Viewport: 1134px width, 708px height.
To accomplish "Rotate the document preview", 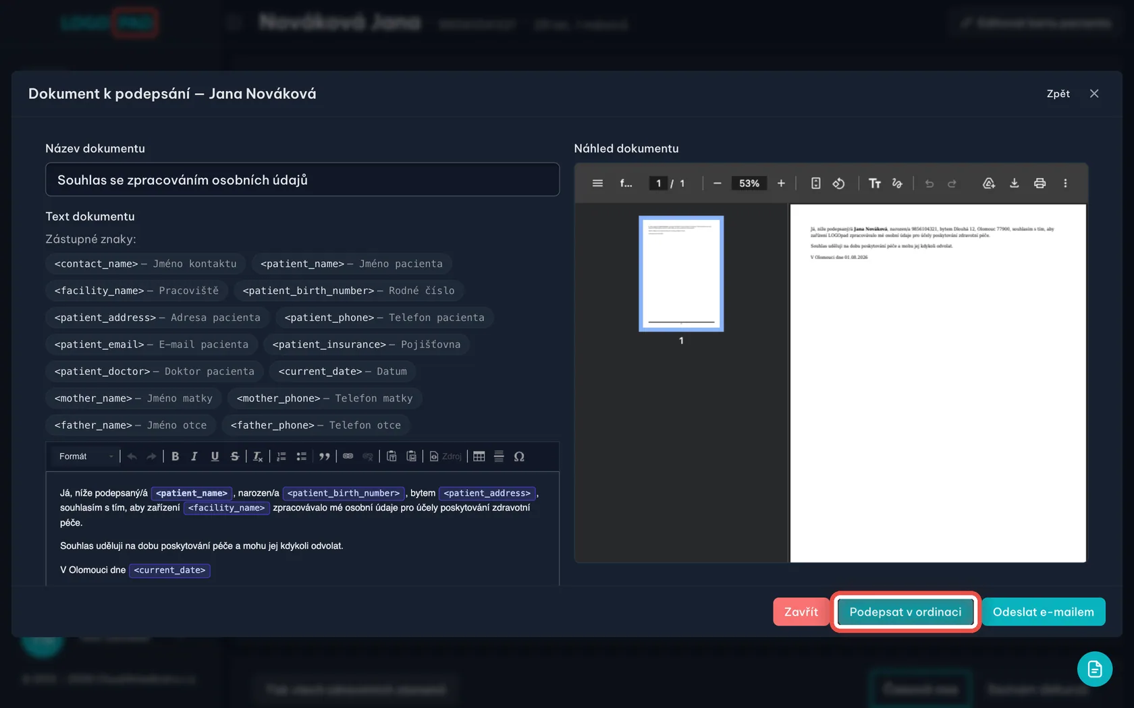I will point(838,183).
